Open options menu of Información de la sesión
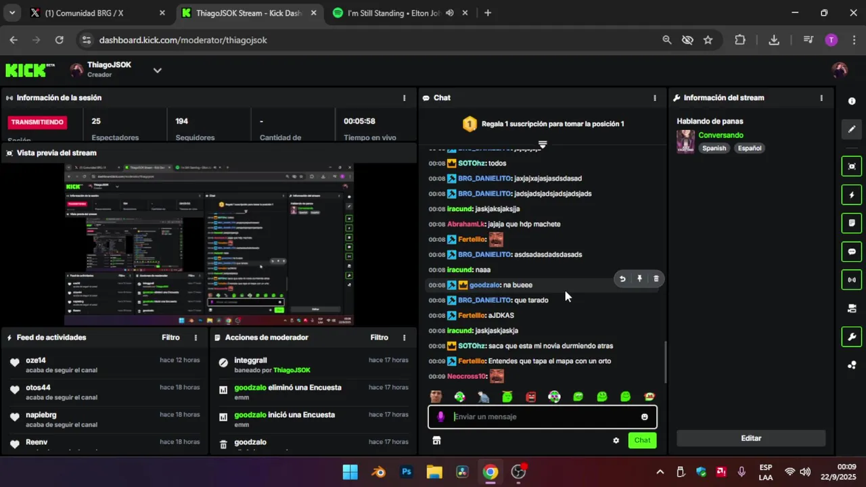This screenshot has width=866, height=487. tap(405, 98)
